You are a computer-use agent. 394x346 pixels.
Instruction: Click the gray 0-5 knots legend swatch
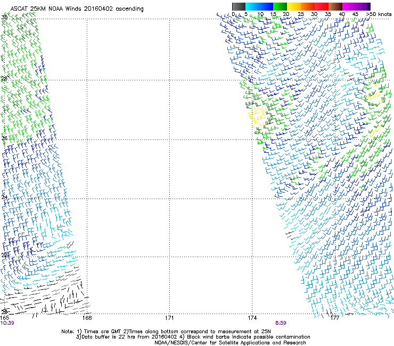(239, 6)
